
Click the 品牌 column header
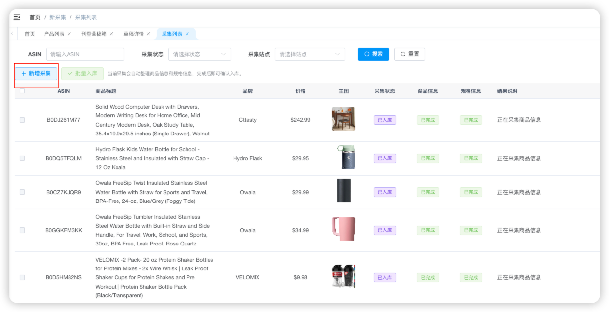pyautogui.click(x=248, y=91)
